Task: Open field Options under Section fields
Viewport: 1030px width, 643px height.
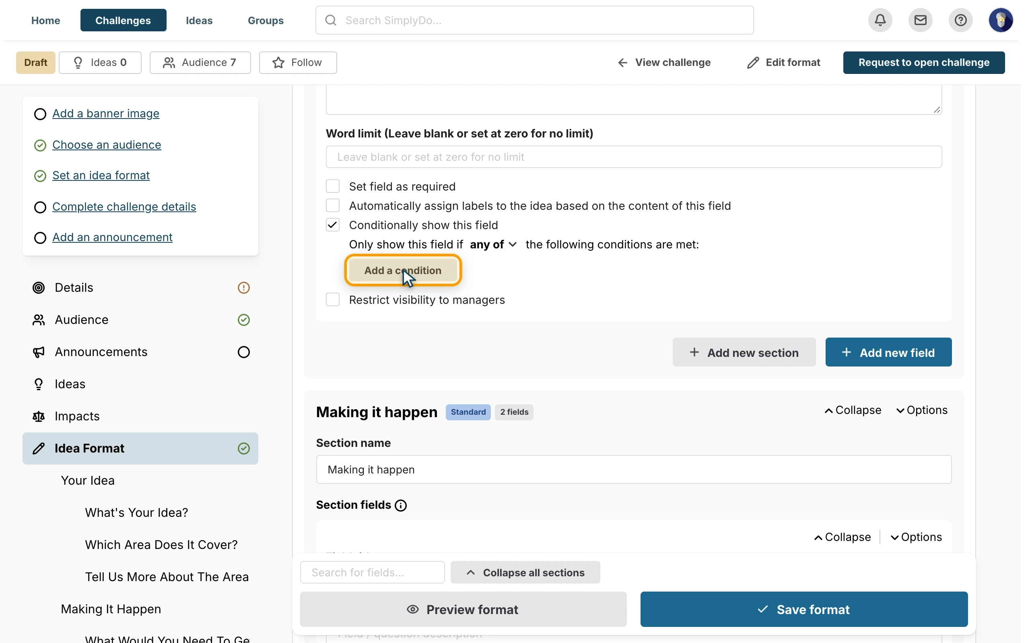Action: [x=917, y=537]
